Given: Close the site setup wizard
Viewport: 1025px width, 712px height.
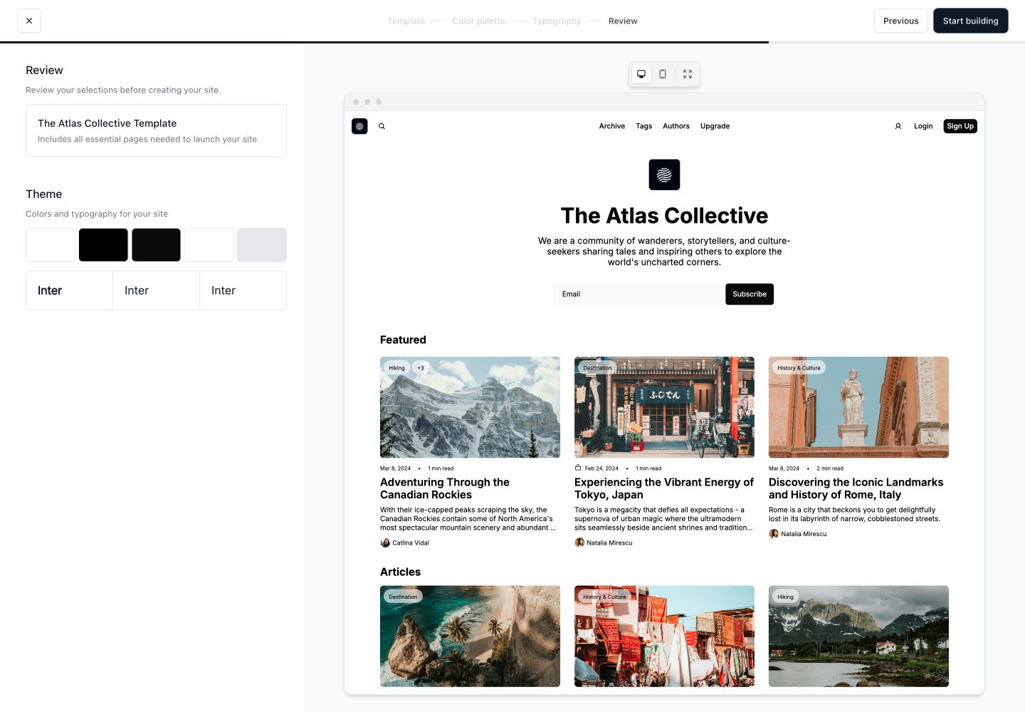Looking at the screenshot, I should click(x=29, y=21).
